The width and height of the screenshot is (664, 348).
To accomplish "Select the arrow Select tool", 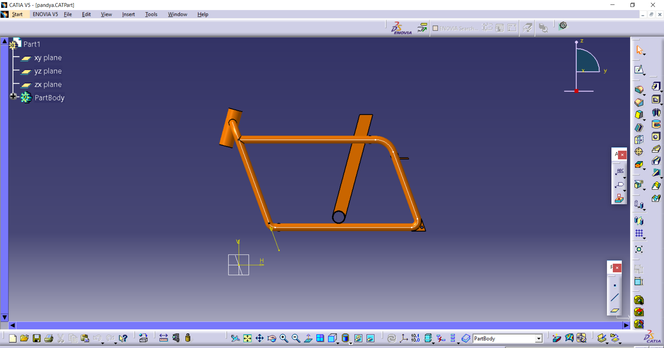I will [639, 50].
